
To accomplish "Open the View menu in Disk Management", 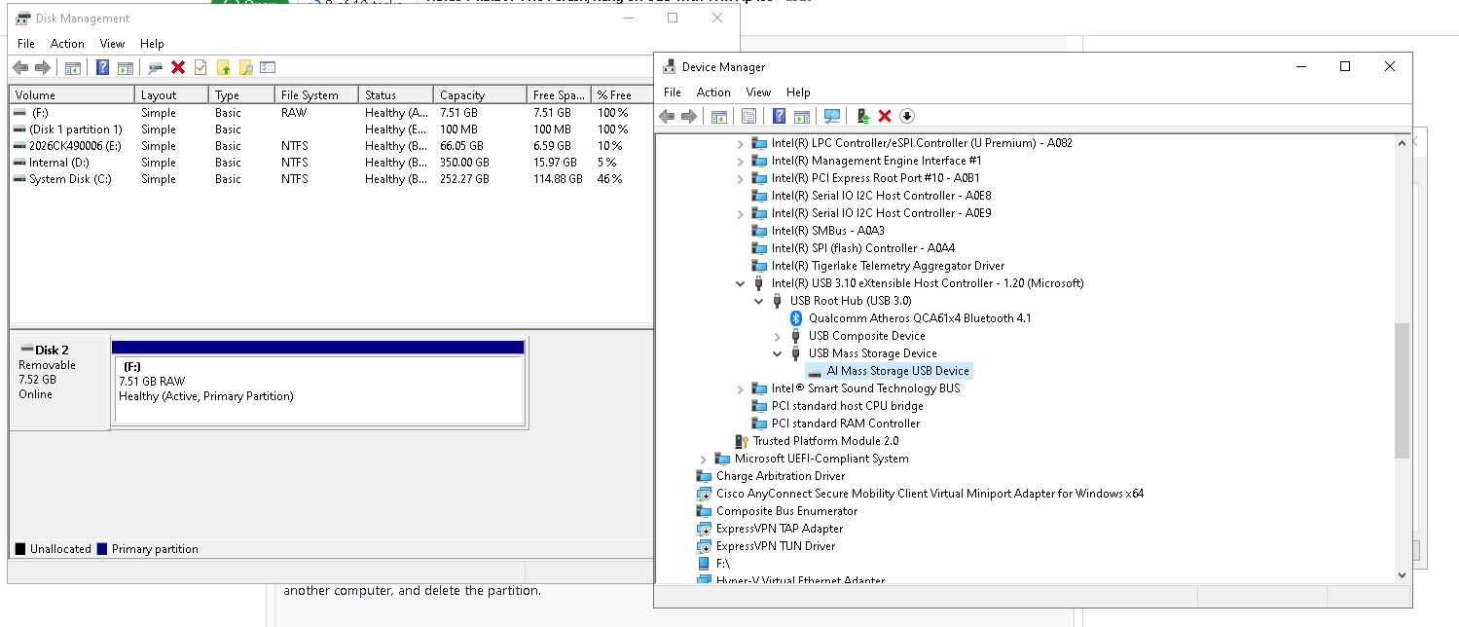I will pyautogui.click(x=112, y=43).
